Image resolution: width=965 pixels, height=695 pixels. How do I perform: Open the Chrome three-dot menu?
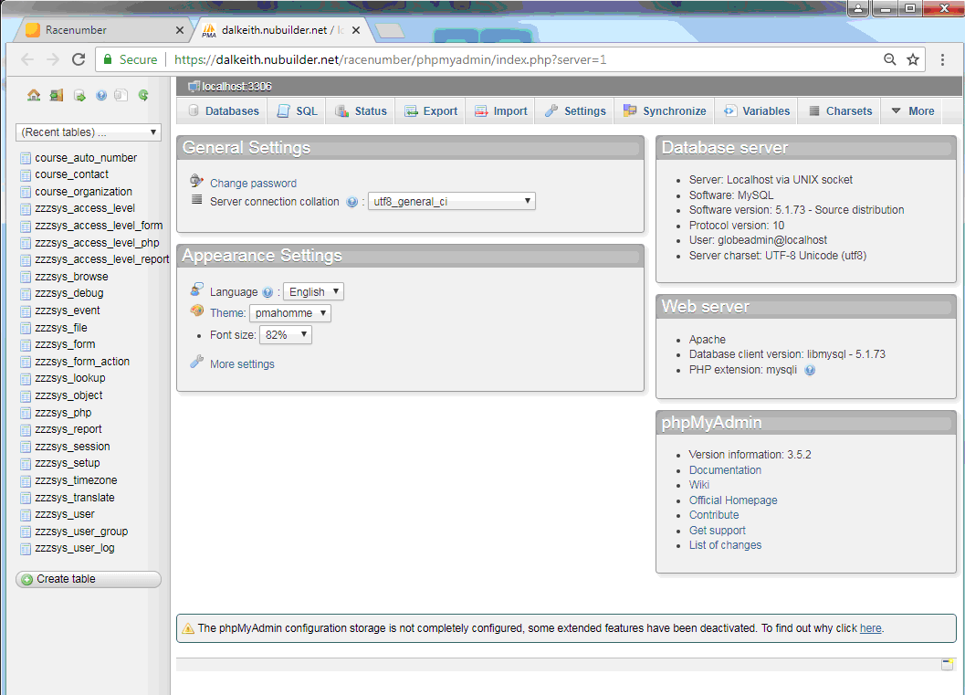tap(942, 59)
